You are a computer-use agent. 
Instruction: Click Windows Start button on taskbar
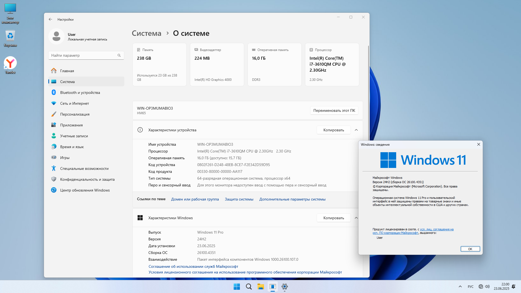click(237, 286)
